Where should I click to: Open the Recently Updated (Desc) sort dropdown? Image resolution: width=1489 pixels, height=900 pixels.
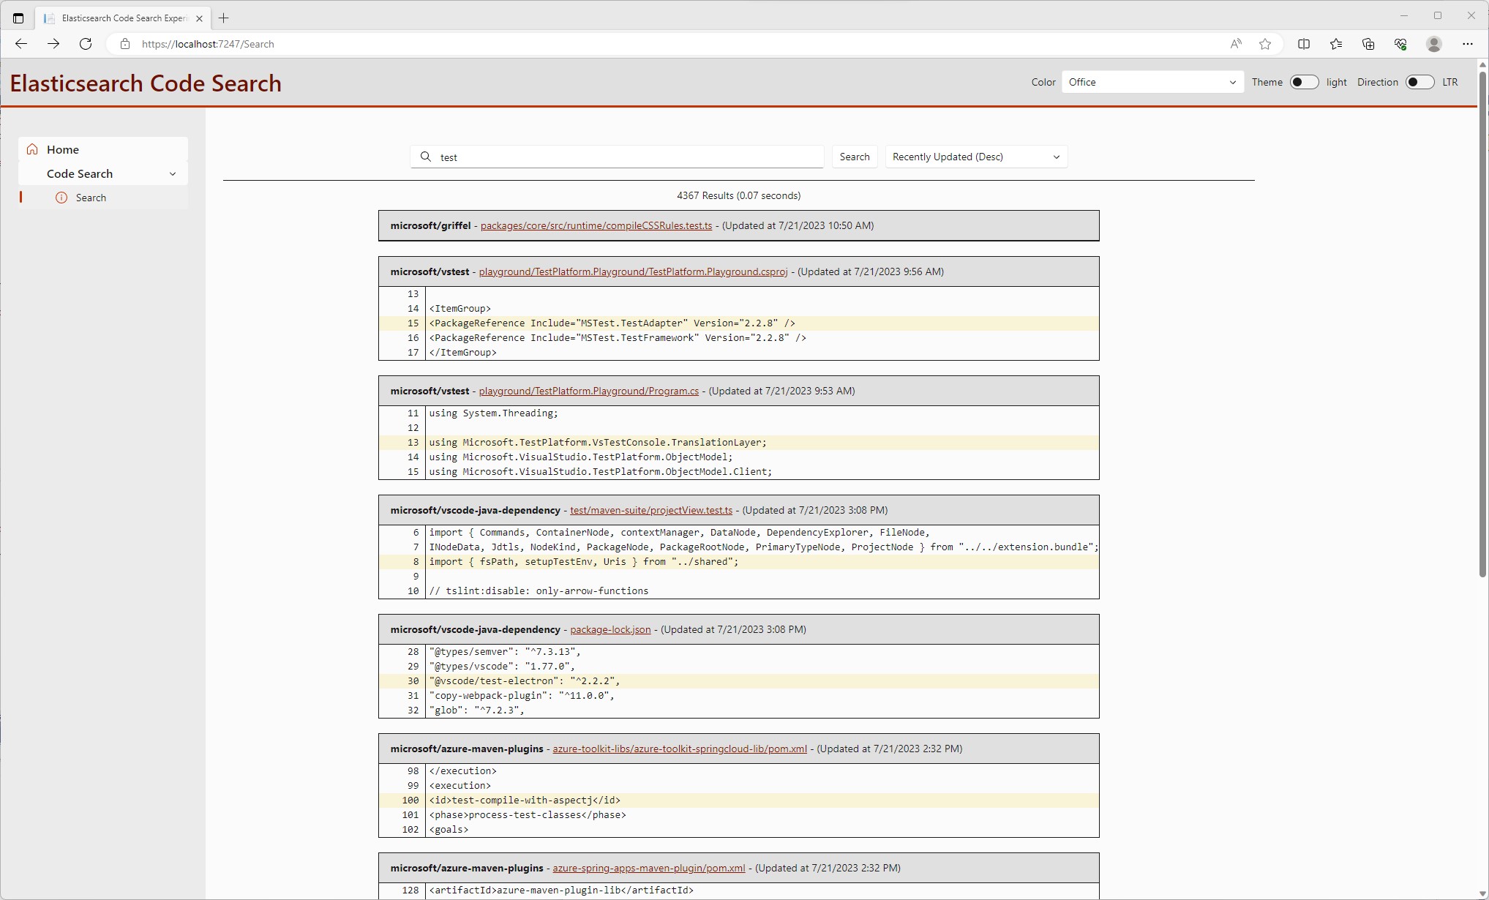pos(976,157)
